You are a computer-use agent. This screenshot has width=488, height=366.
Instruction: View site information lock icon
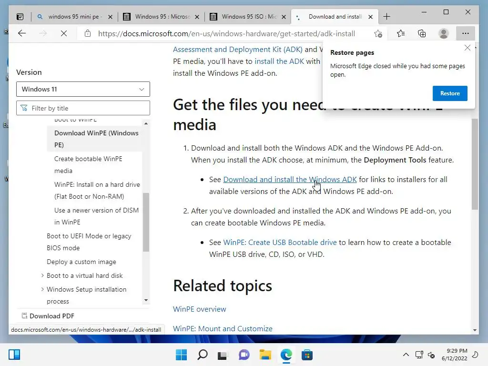point(88,33)
